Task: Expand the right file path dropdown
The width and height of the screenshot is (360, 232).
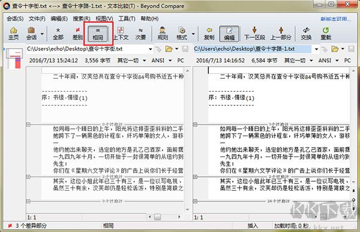Action: (316, 49)
